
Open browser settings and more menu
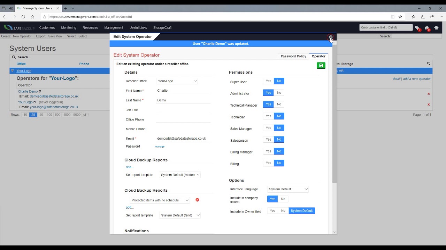441,17
